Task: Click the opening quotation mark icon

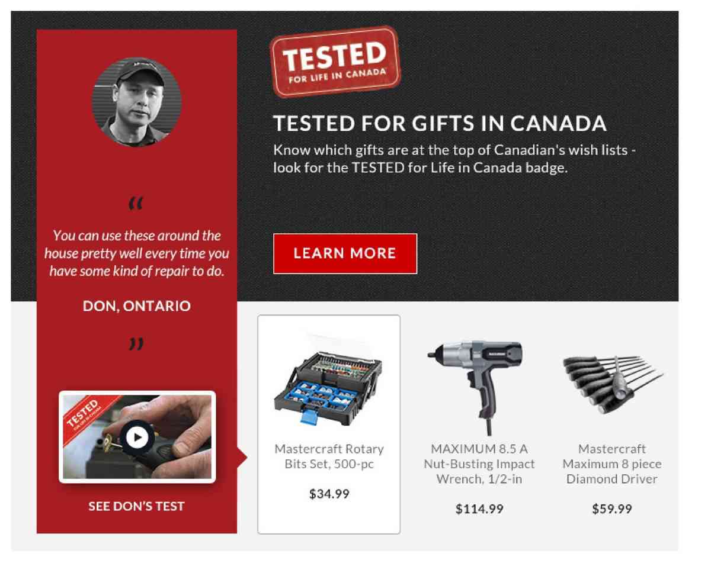Action: pos(136,204)
